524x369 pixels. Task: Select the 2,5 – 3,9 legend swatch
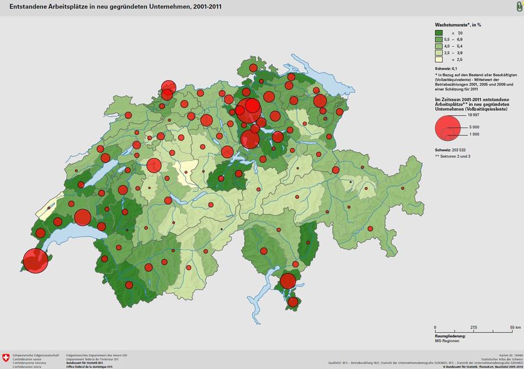tap(439, 53)
